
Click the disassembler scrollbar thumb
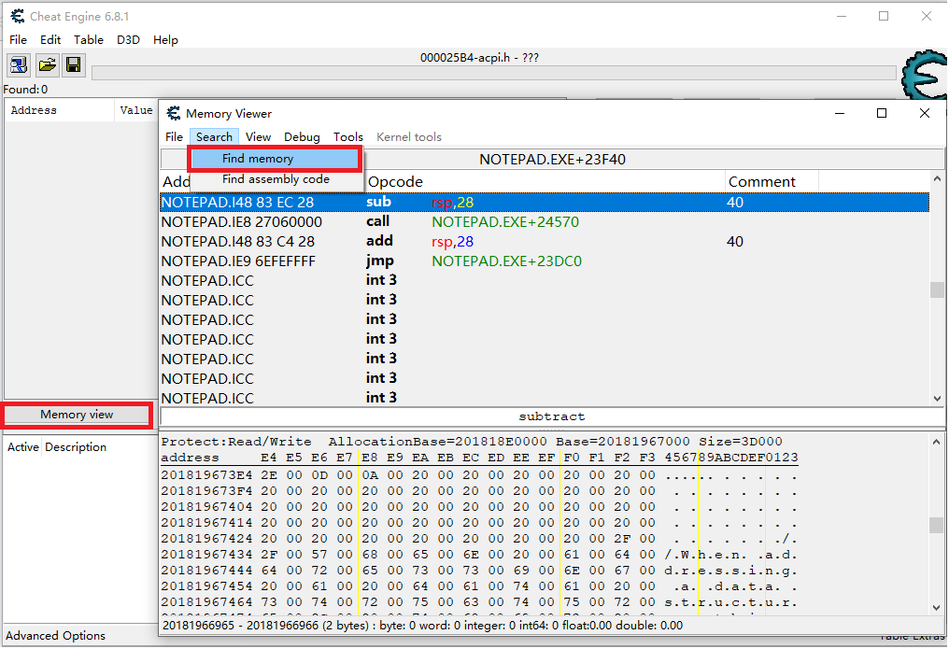937,289
